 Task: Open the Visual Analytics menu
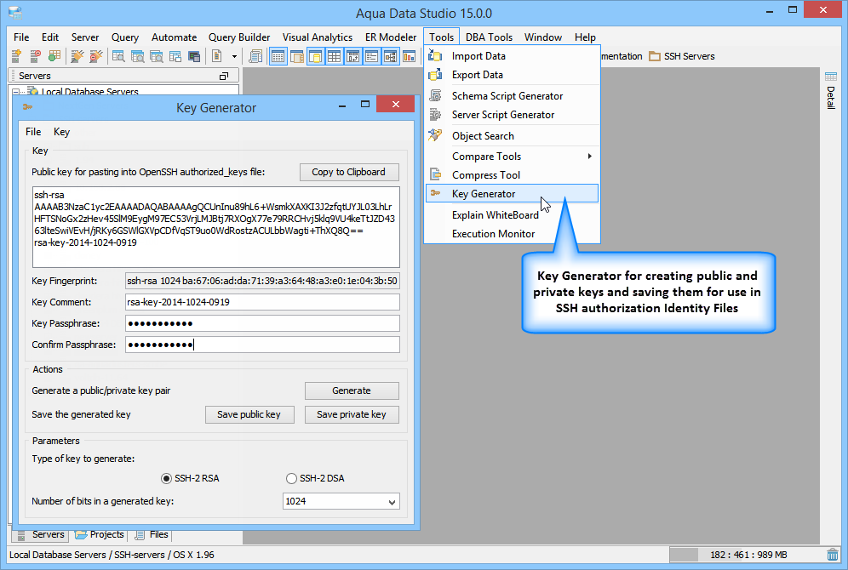tap(318, 37)
